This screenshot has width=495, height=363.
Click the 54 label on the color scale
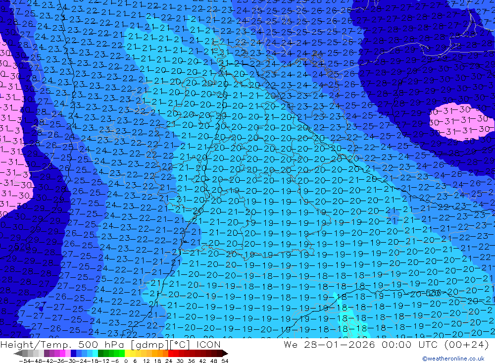[x=225, y=361]
